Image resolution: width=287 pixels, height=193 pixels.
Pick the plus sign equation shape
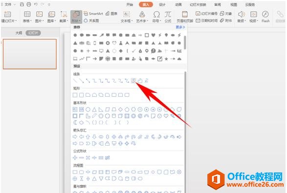(75, 157)
